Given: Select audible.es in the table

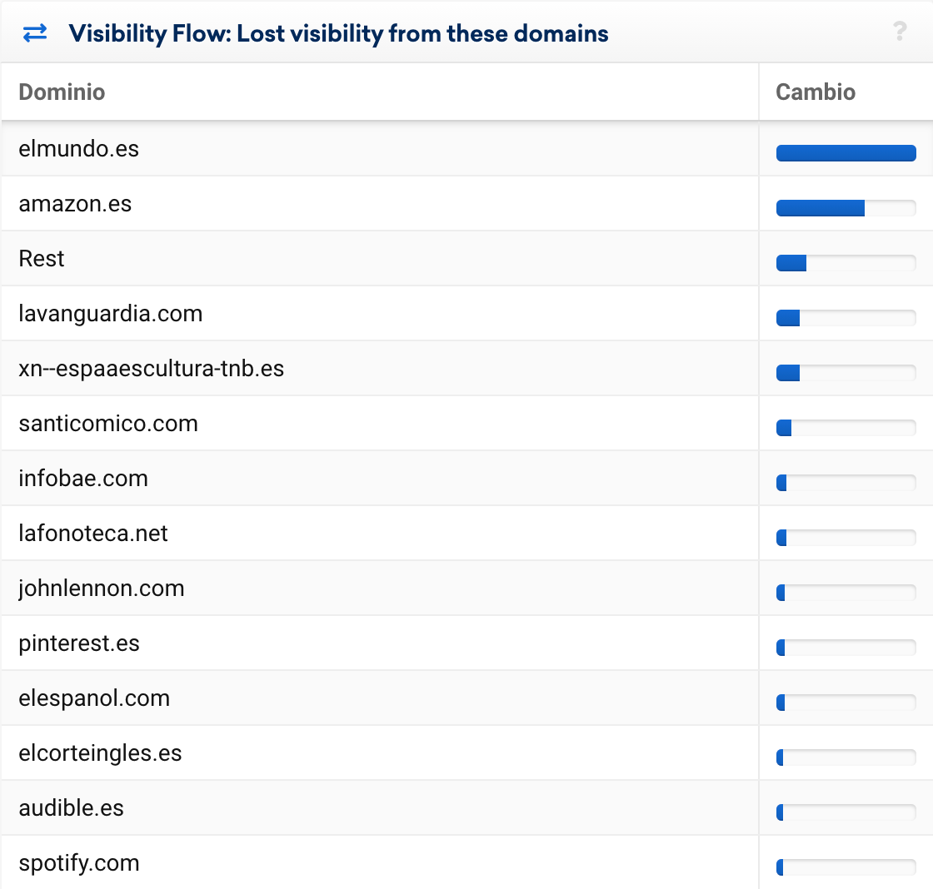Looking at the screenshot, I should point(72,808).
